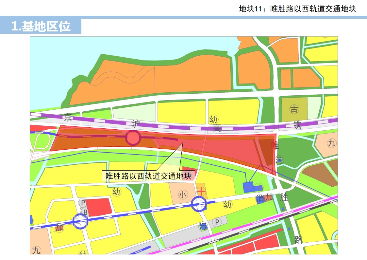Click the blue station circle near the B marker
The width and height of the screenshot is (367, 260).
coord(80,221)
